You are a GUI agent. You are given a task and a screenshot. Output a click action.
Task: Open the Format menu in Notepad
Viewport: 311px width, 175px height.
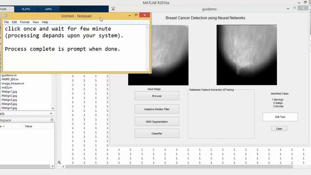(25, 22)
